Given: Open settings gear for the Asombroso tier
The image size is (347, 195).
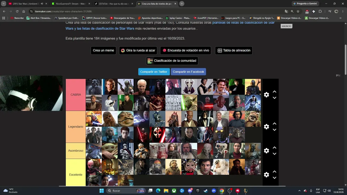Looking at the screenshot, I should pos(266,151).
